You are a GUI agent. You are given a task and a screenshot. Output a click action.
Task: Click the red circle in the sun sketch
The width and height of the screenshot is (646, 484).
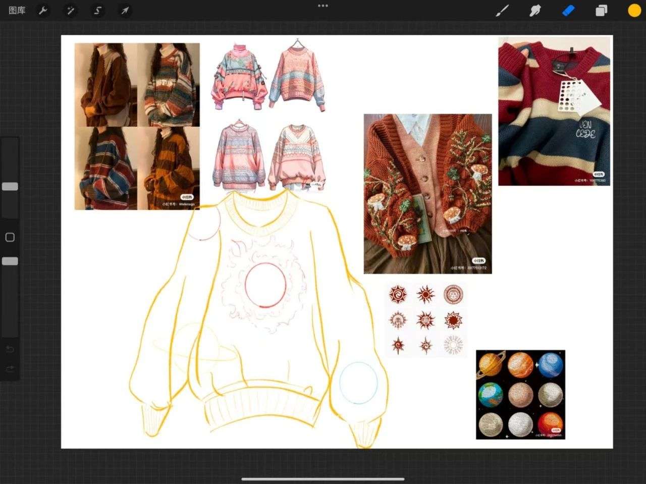[265, 285]
